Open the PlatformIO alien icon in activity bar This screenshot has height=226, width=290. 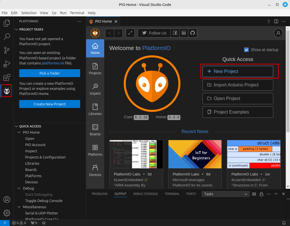(x=7, y=91)
